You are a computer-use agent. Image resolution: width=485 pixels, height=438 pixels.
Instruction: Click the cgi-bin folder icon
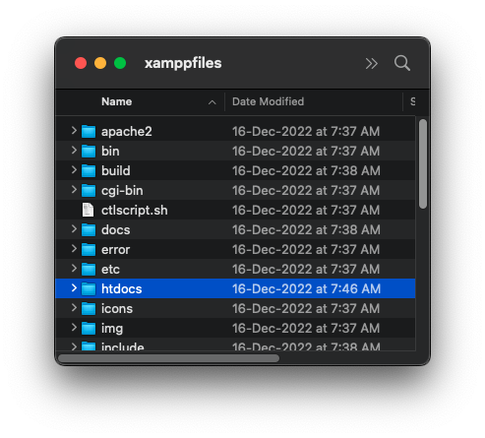(x=89, y=190)
